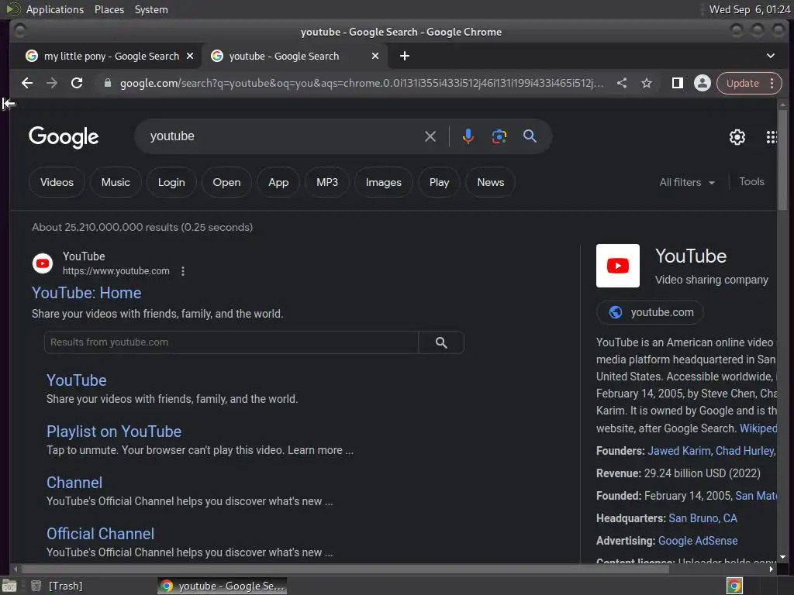Filter results by Music
The image size is (794, 595).
[116, 182]
